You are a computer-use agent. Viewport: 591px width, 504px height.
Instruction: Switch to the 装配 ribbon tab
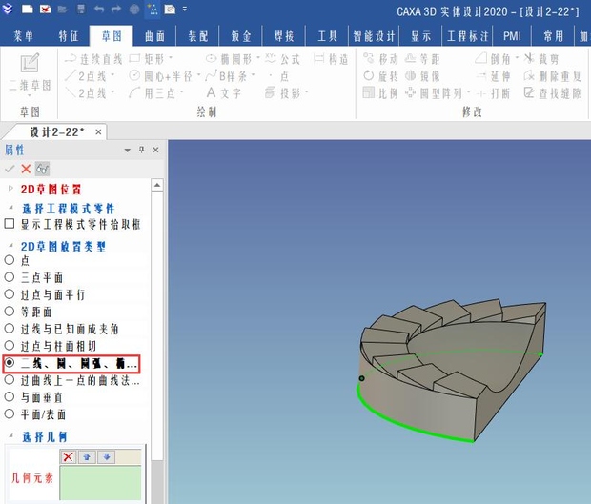coord(198,36)
